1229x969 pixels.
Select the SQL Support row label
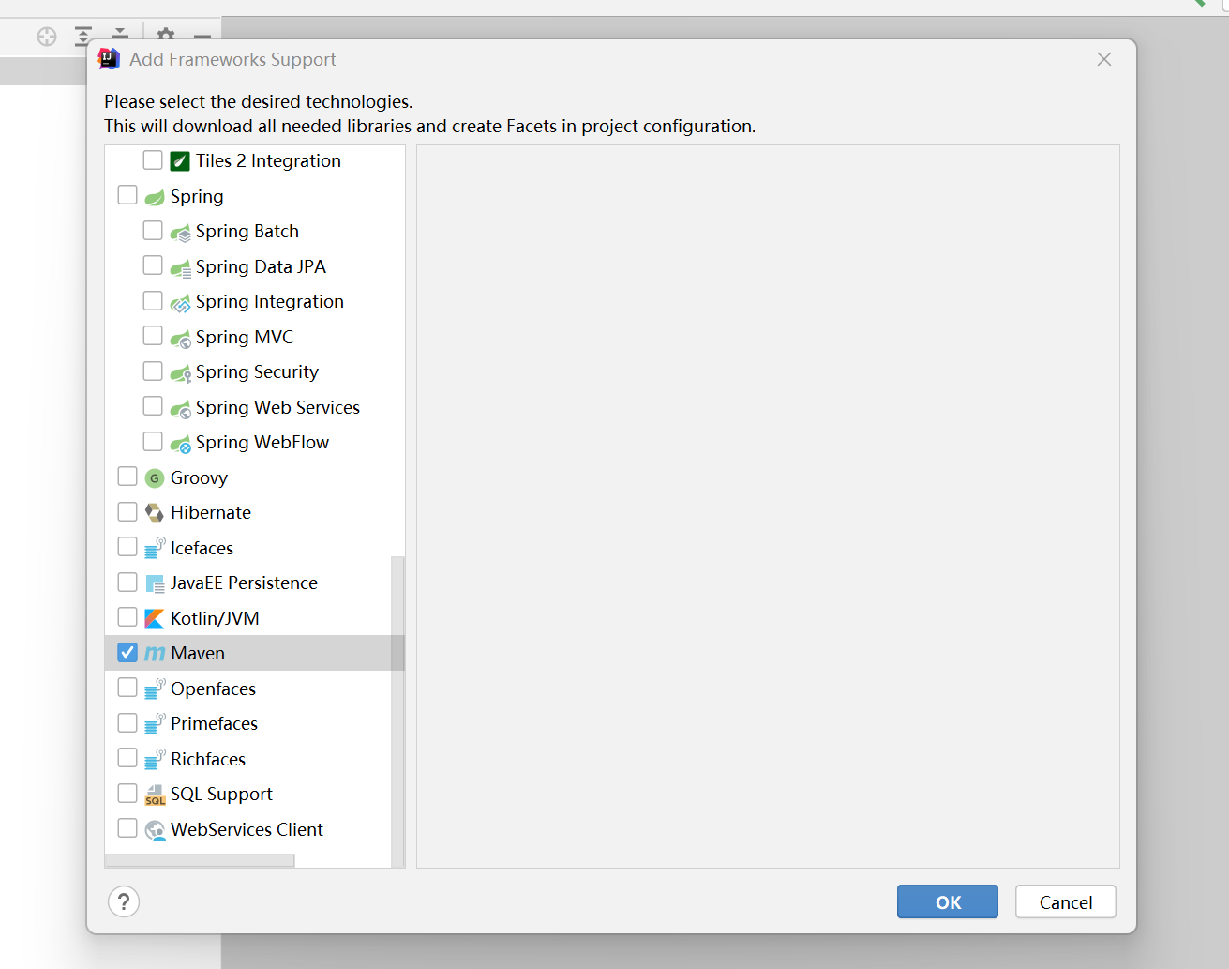click(x=221, y=794)
